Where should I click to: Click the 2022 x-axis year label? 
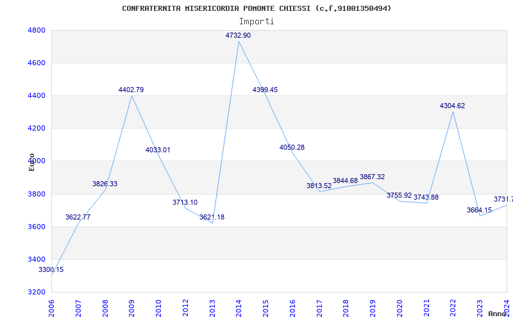[453, 308]
